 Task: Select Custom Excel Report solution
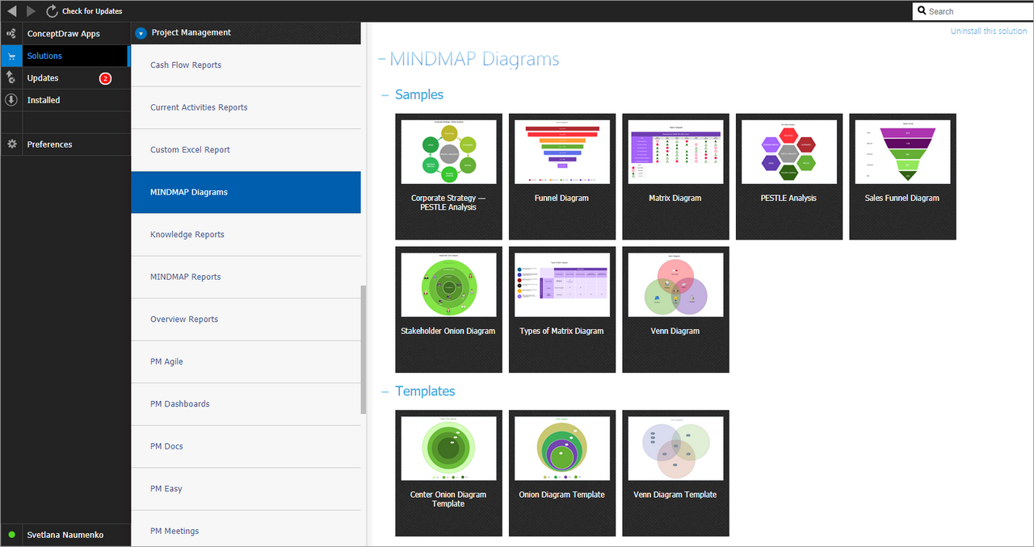(x=246, y=150)
